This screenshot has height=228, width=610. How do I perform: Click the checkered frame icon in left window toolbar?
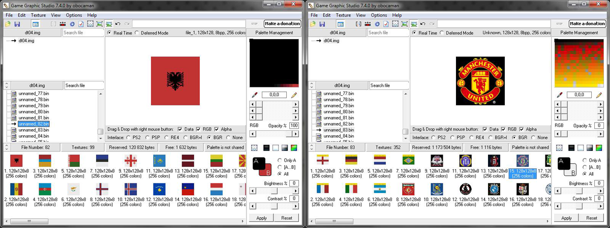pos(90,24)
